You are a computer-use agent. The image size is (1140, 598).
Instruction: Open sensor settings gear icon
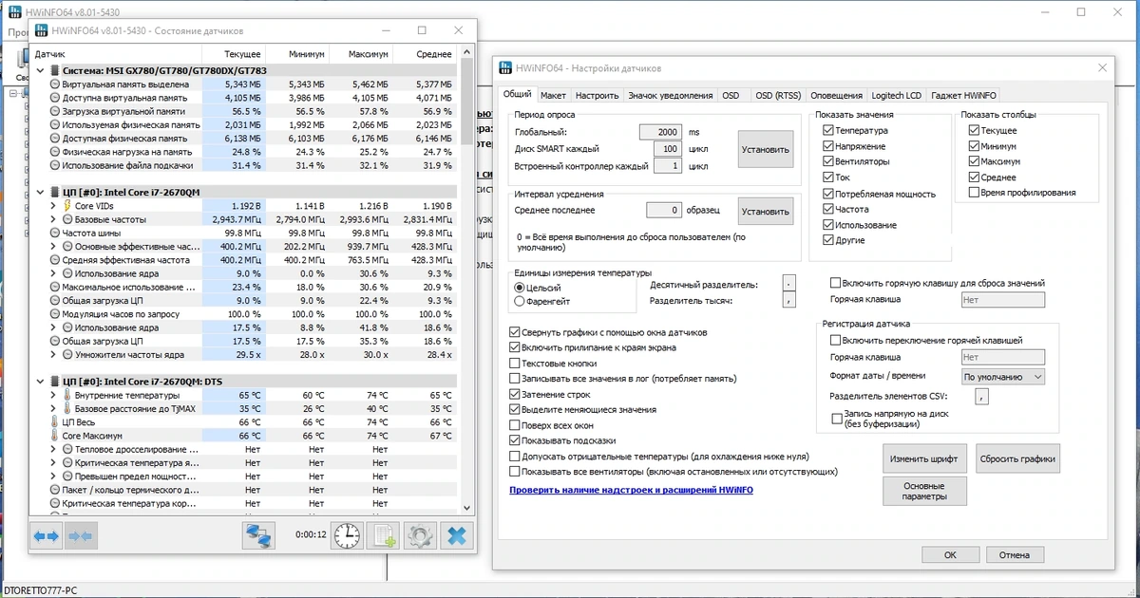tap(420, 536)
